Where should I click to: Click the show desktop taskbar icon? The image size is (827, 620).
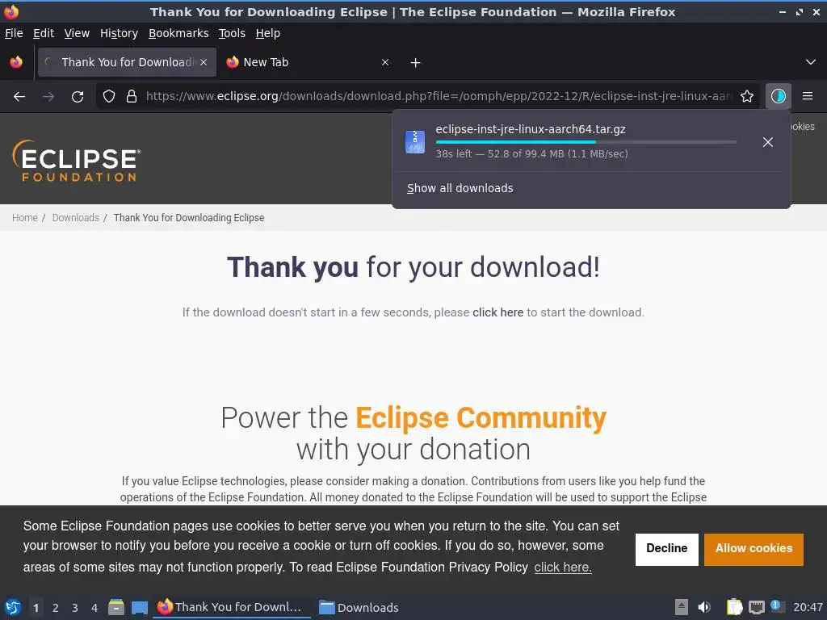139,607
